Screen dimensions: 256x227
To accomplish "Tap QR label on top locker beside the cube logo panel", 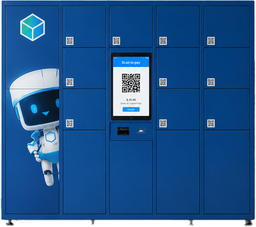I will (x=69, y=41).
